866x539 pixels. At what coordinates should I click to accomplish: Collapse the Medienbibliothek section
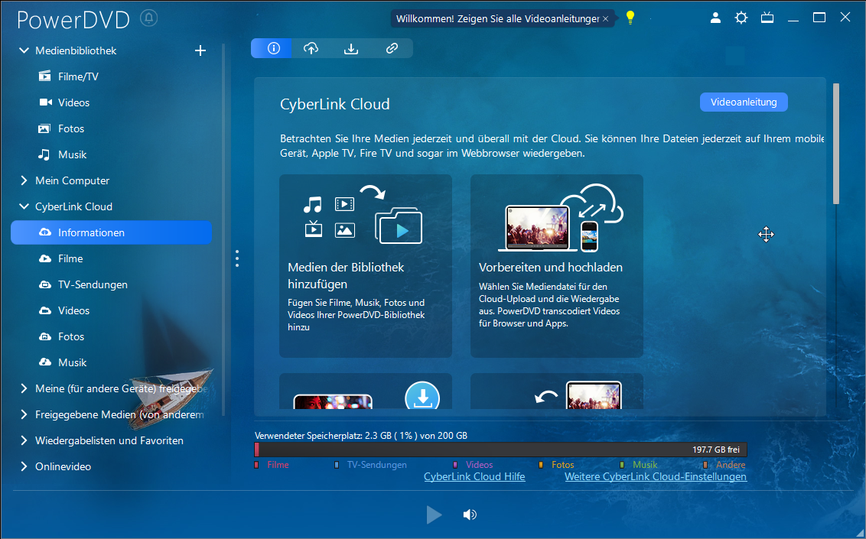[24, 50]
